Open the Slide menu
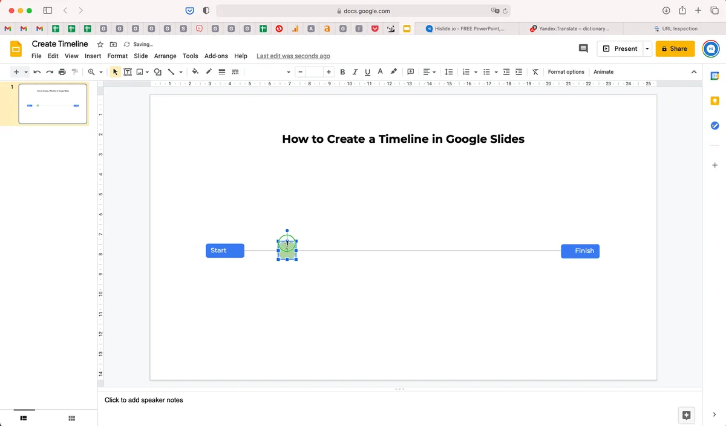The width and height of the screenshot is (726, 426). pyautogui.click(x=141, y=56)
